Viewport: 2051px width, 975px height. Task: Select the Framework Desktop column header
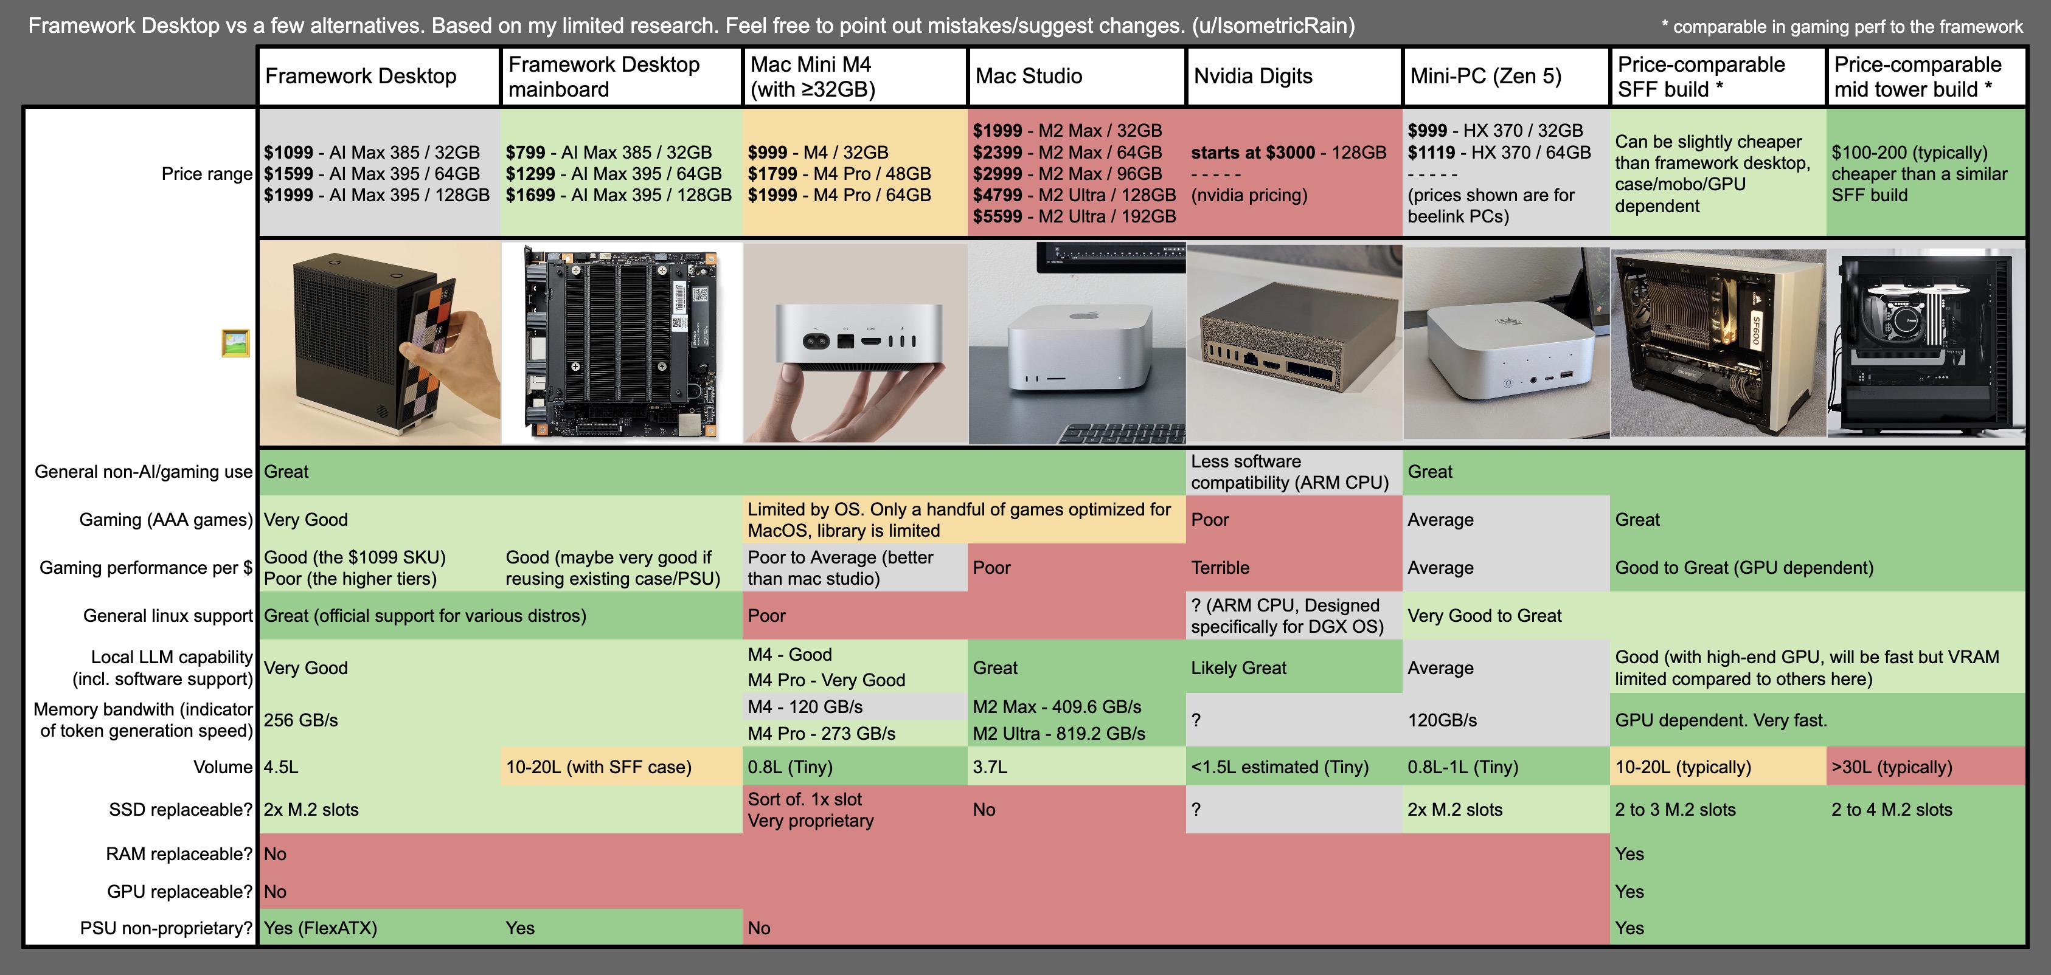[361, 77]
